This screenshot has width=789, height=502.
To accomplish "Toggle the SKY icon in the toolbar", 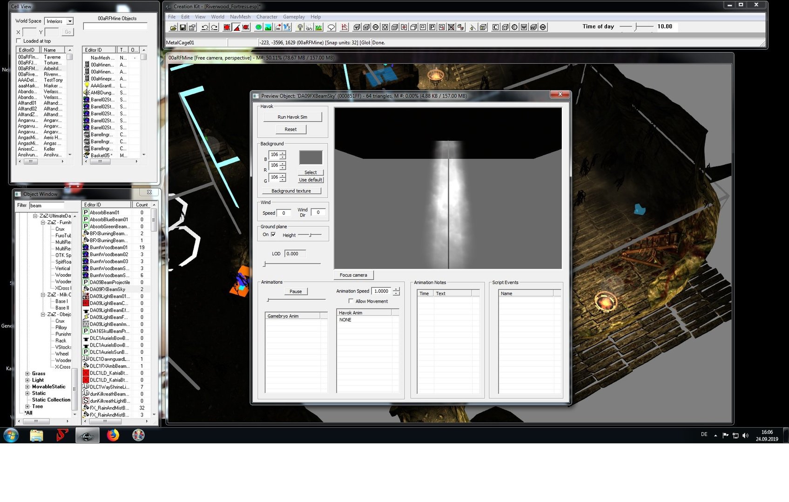I will pos(309,27).
